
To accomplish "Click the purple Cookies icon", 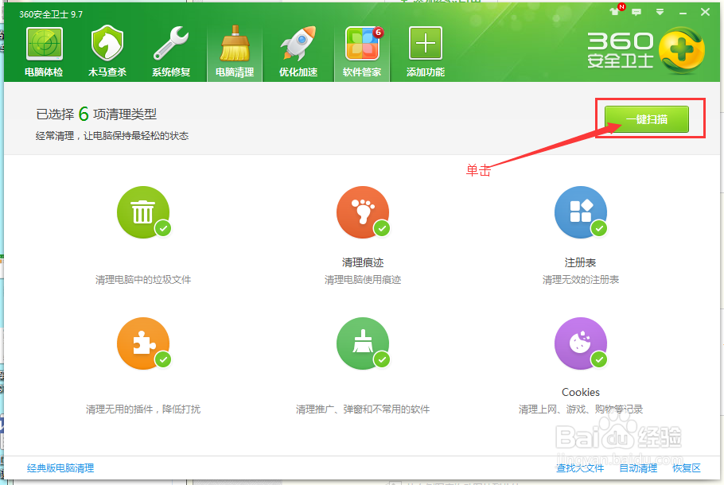I will 581,343.
